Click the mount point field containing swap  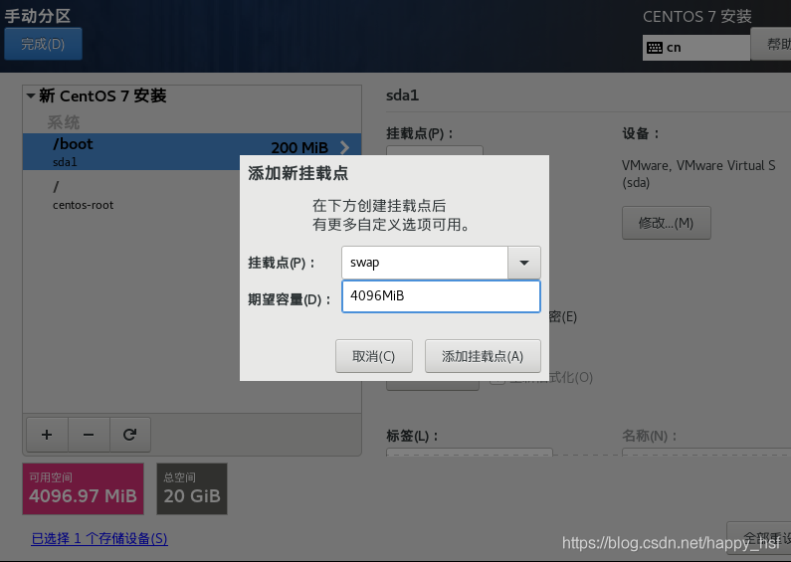[x=425, y=263]
